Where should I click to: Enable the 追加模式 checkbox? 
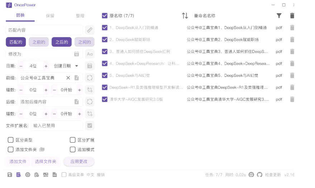(x=72, y=149)
